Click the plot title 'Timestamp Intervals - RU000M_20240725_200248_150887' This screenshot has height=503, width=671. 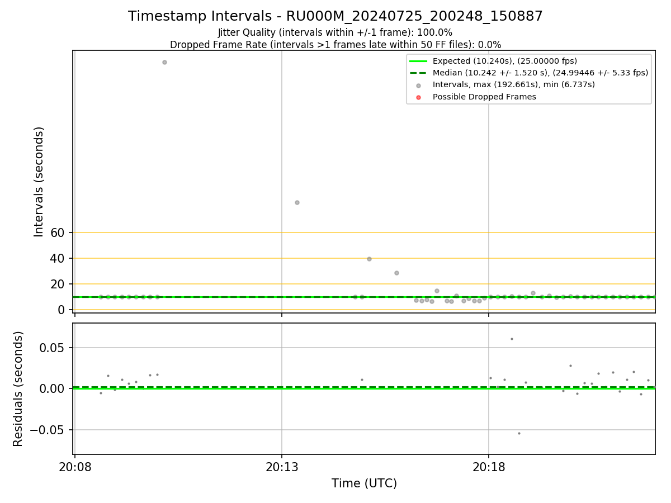pos(335,16)
